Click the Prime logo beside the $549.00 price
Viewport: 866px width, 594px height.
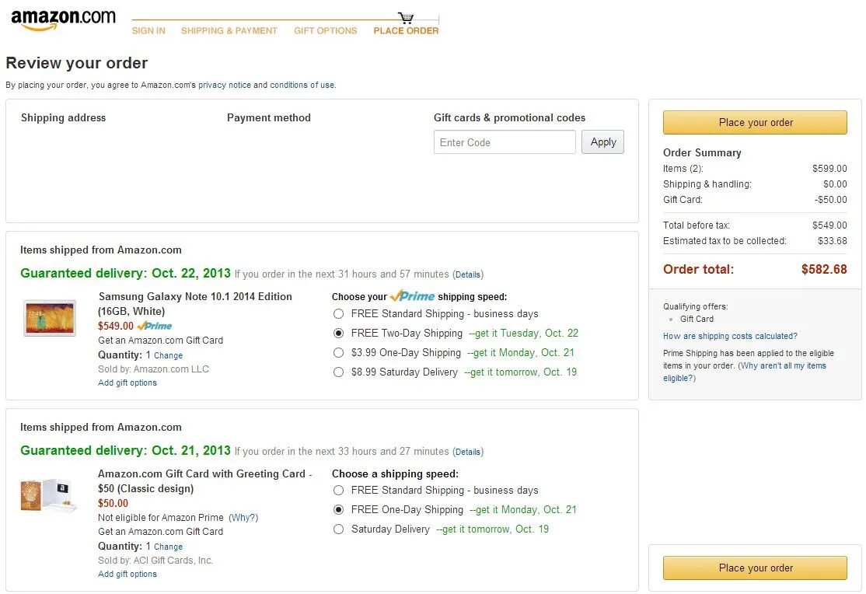155,326
